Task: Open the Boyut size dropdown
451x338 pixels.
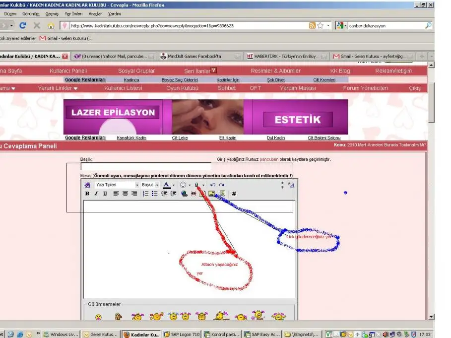Action: [x=150, y=185]
